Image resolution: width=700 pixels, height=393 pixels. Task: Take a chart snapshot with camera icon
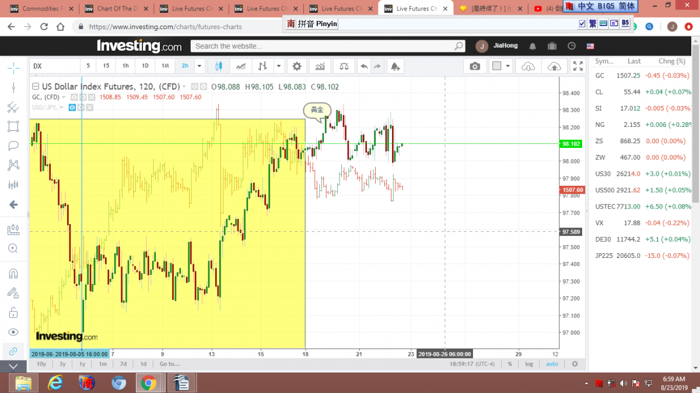(x=475, y=66)
